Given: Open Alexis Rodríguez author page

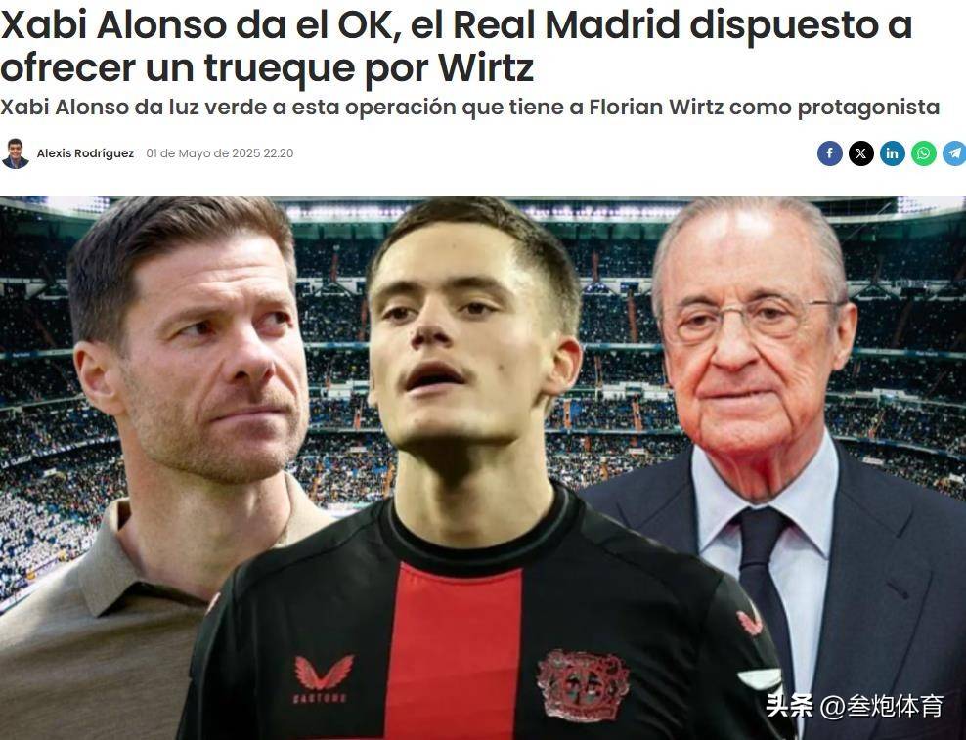Looking at the screenshot, I should pos(85,153).
